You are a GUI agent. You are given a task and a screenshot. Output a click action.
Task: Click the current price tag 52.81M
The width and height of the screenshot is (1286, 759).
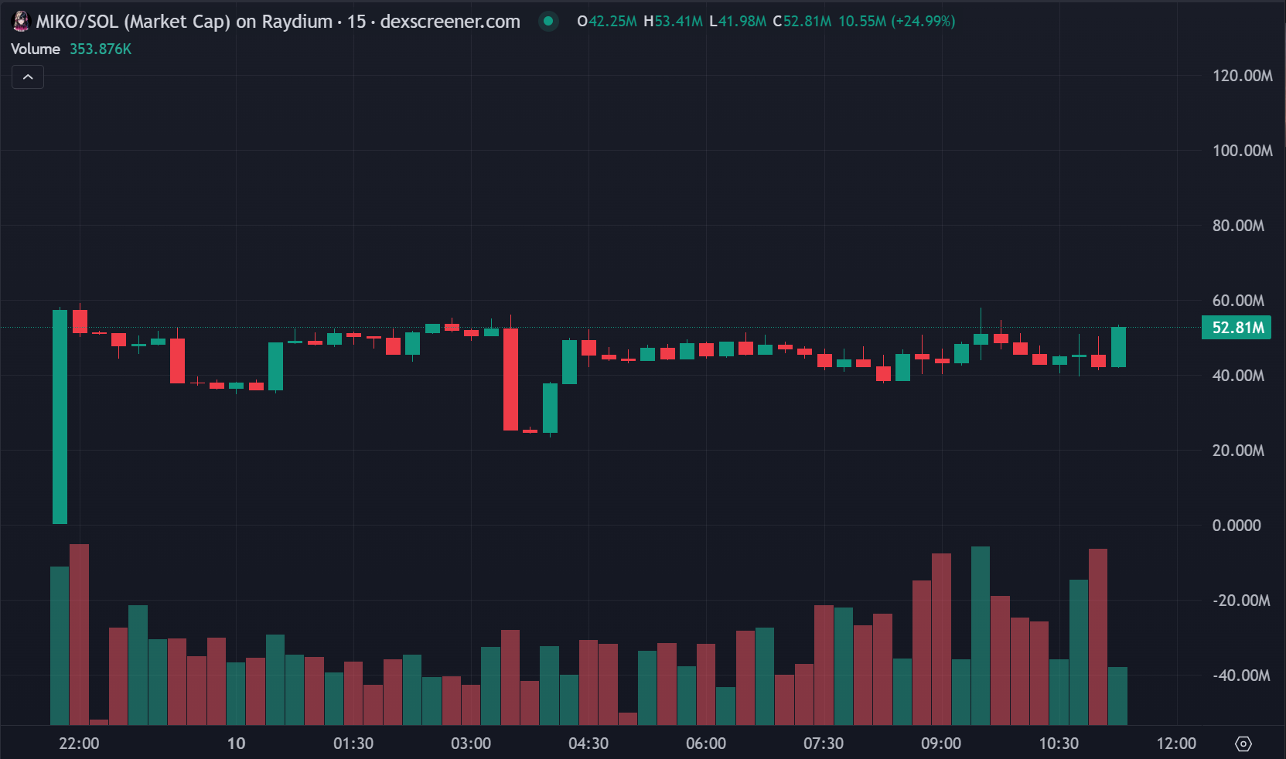point(1237,328)
